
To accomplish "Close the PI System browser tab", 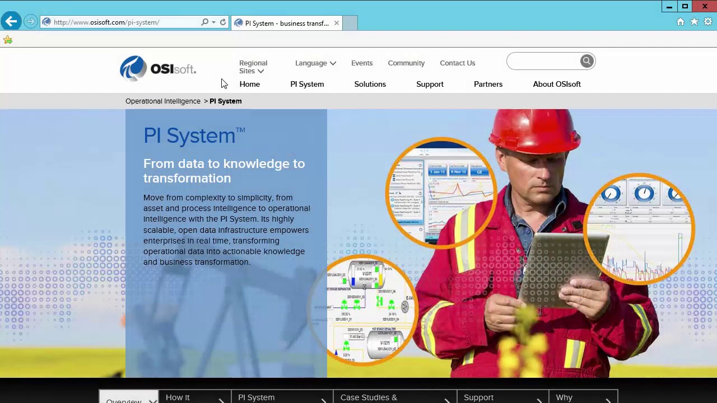I will [336, 23].
